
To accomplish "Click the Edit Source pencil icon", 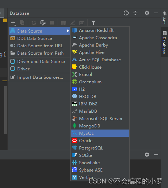I will pos(73,23).
